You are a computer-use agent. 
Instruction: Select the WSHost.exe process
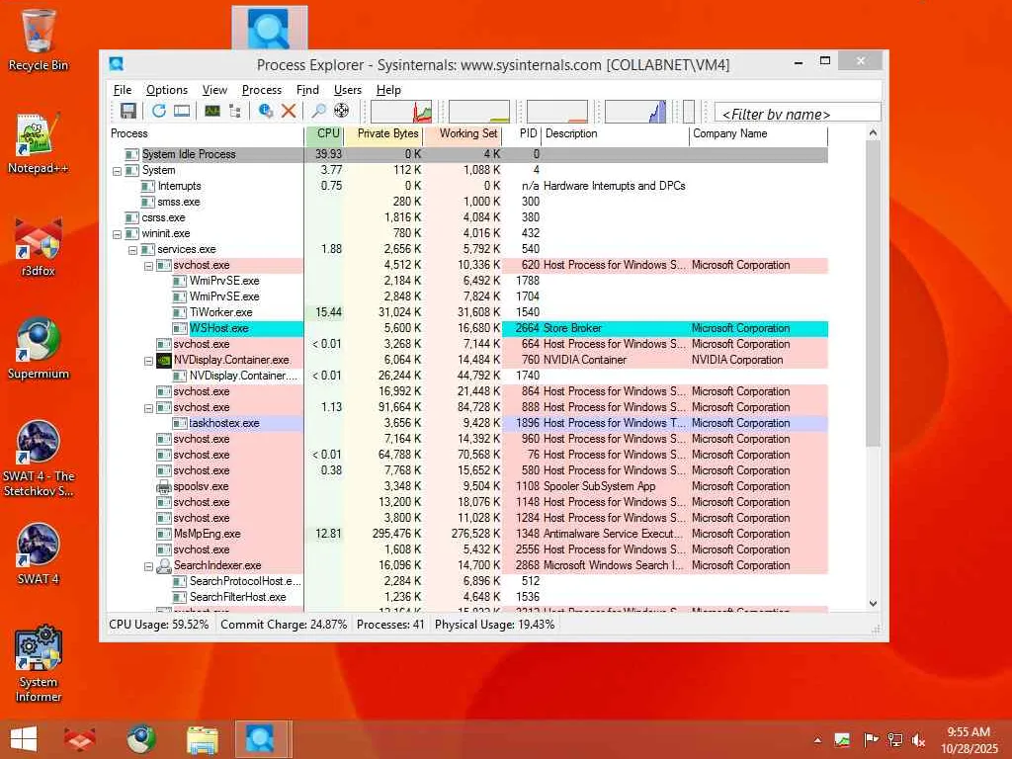pos(467,328)
